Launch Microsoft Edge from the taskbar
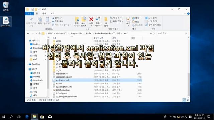 coord(27,117)
